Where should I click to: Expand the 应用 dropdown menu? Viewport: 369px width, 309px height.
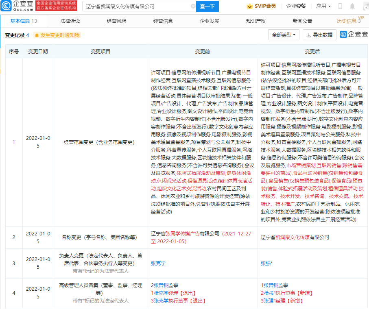click(x=323, y=6)
